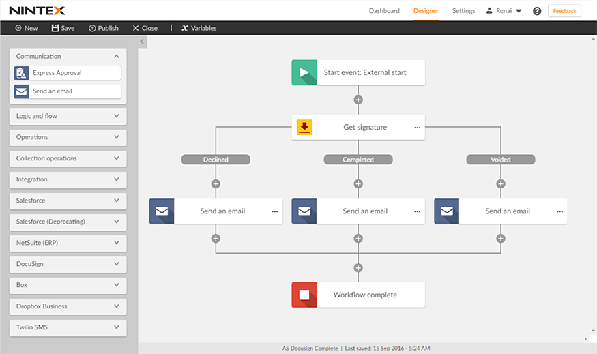
Task: Save the workflow
Action: pyautogui.click(x=63, y=28)
